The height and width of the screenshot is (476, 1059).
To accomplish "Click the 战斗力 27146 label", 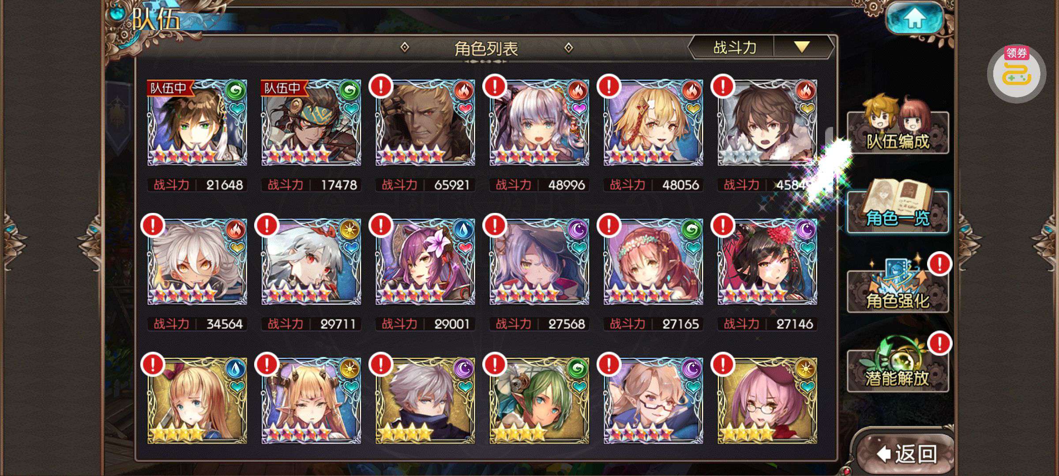I will point(768,324).
